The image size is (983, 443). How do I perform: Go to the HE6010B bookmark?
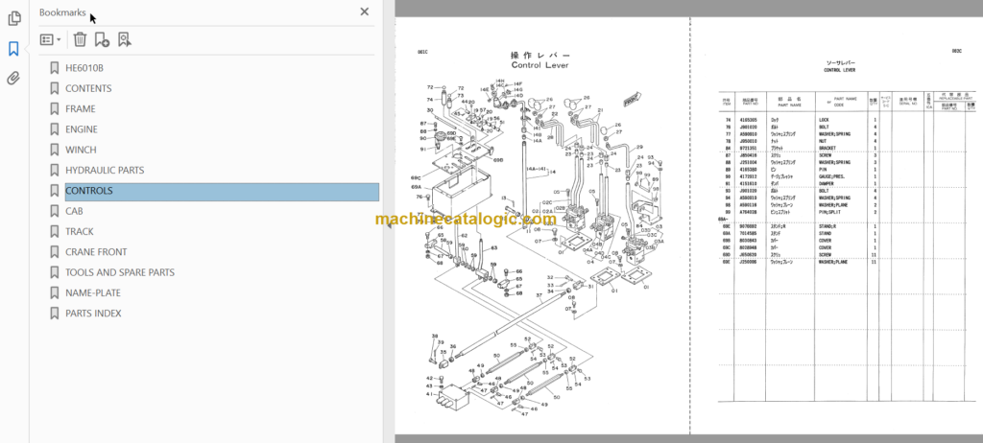coord(84,68)
